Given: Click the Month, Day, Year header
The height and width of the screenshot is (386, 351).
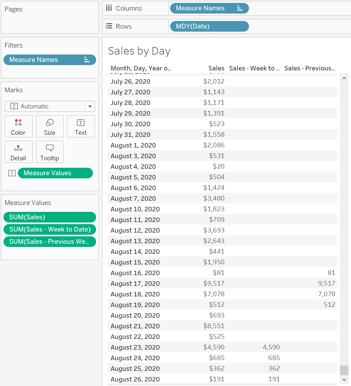Looking at the screenshot, I should click(x=141, y=68).
